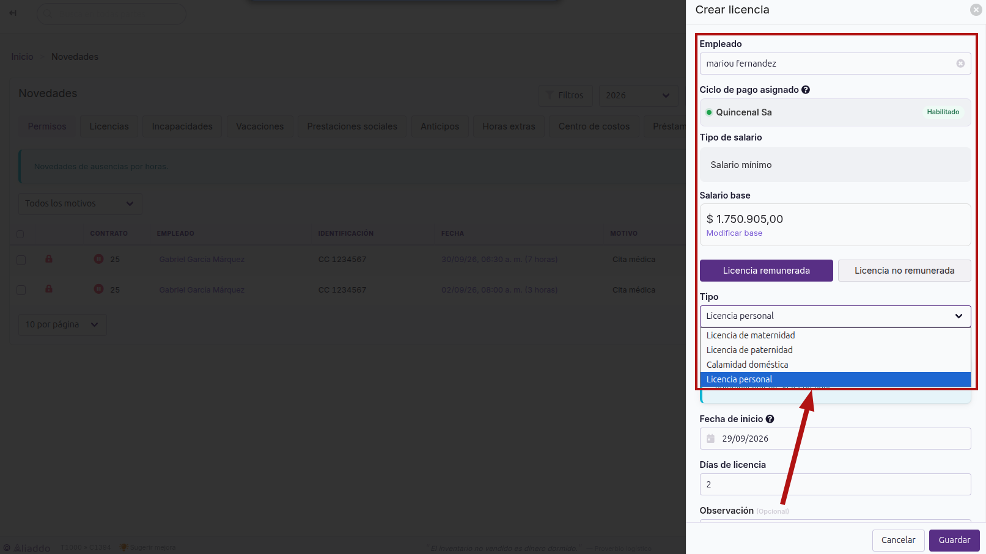986x554 pixels.
Task: Open Filtros button
Action: pyautogui.click(x=565, y=95)
